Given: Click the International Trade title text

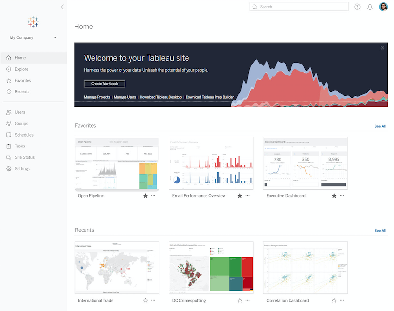Looking at the screenshot, I should [x=95, y=301].
